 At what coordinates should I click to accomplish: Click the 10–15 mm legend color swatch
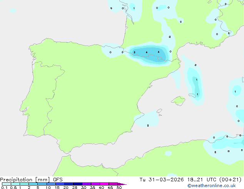click(x=51, y=184)
